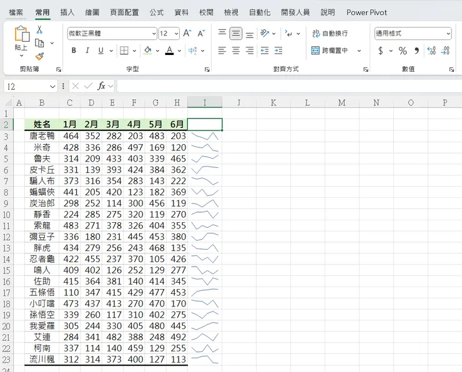Viewport: 462px width, 372px height.
Task: Open the 檔案 (File) tab
Action: pos(16,12)
